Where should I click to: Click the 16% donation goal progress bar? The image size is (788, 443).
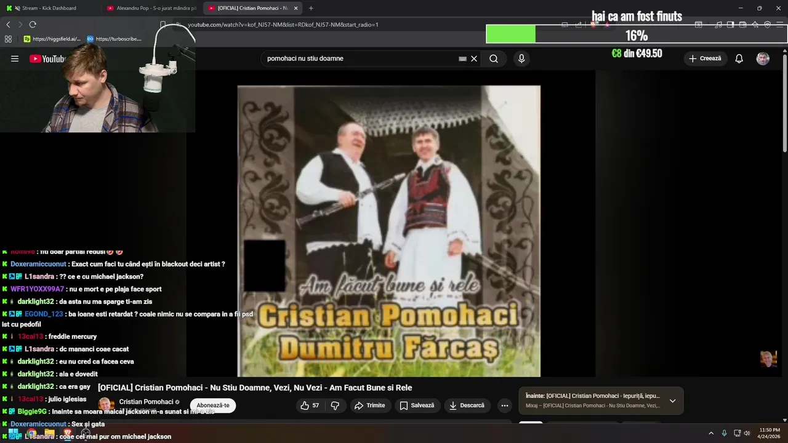[x=636, y=34]
